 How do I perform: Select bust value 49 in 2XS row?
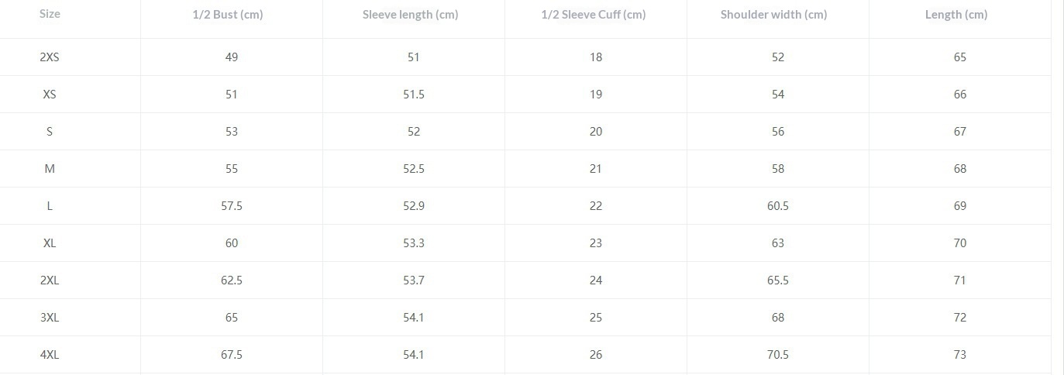point(232,57)
